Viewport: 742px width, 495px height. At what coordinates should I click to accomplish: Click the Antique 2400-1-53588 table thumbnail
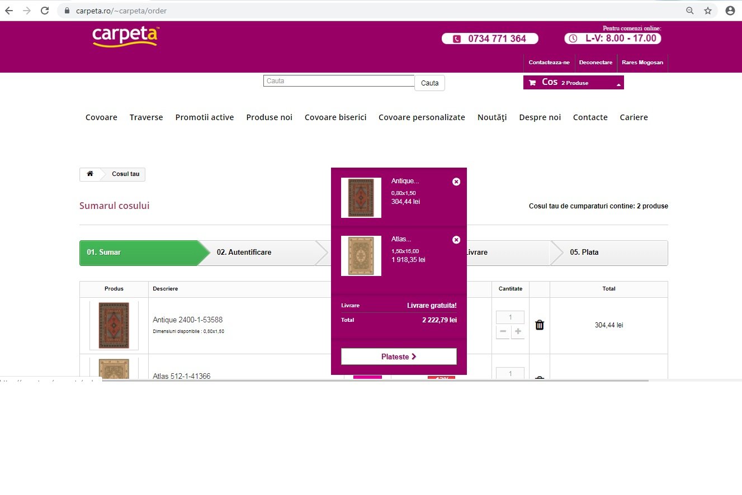[114, 325]
